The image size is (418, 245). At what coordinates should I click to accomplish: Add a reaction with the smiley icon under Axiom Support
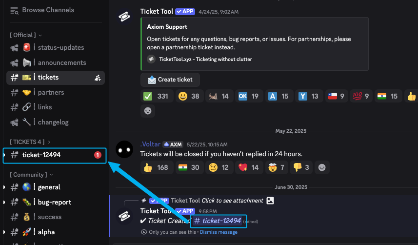[148, 111]
